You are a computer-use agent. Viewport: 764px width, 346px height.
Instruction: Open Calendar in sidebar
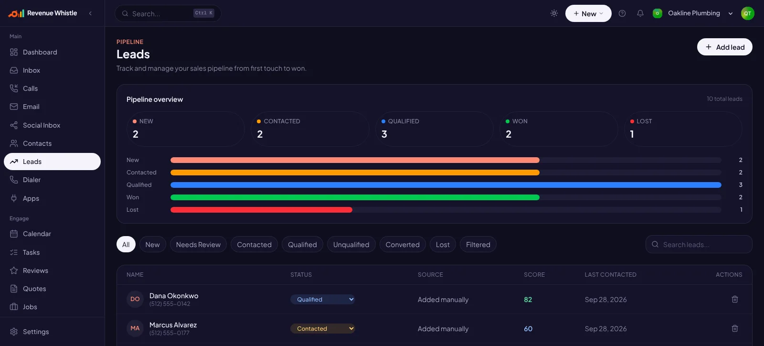pyautogui.click(x=52, y=234)
